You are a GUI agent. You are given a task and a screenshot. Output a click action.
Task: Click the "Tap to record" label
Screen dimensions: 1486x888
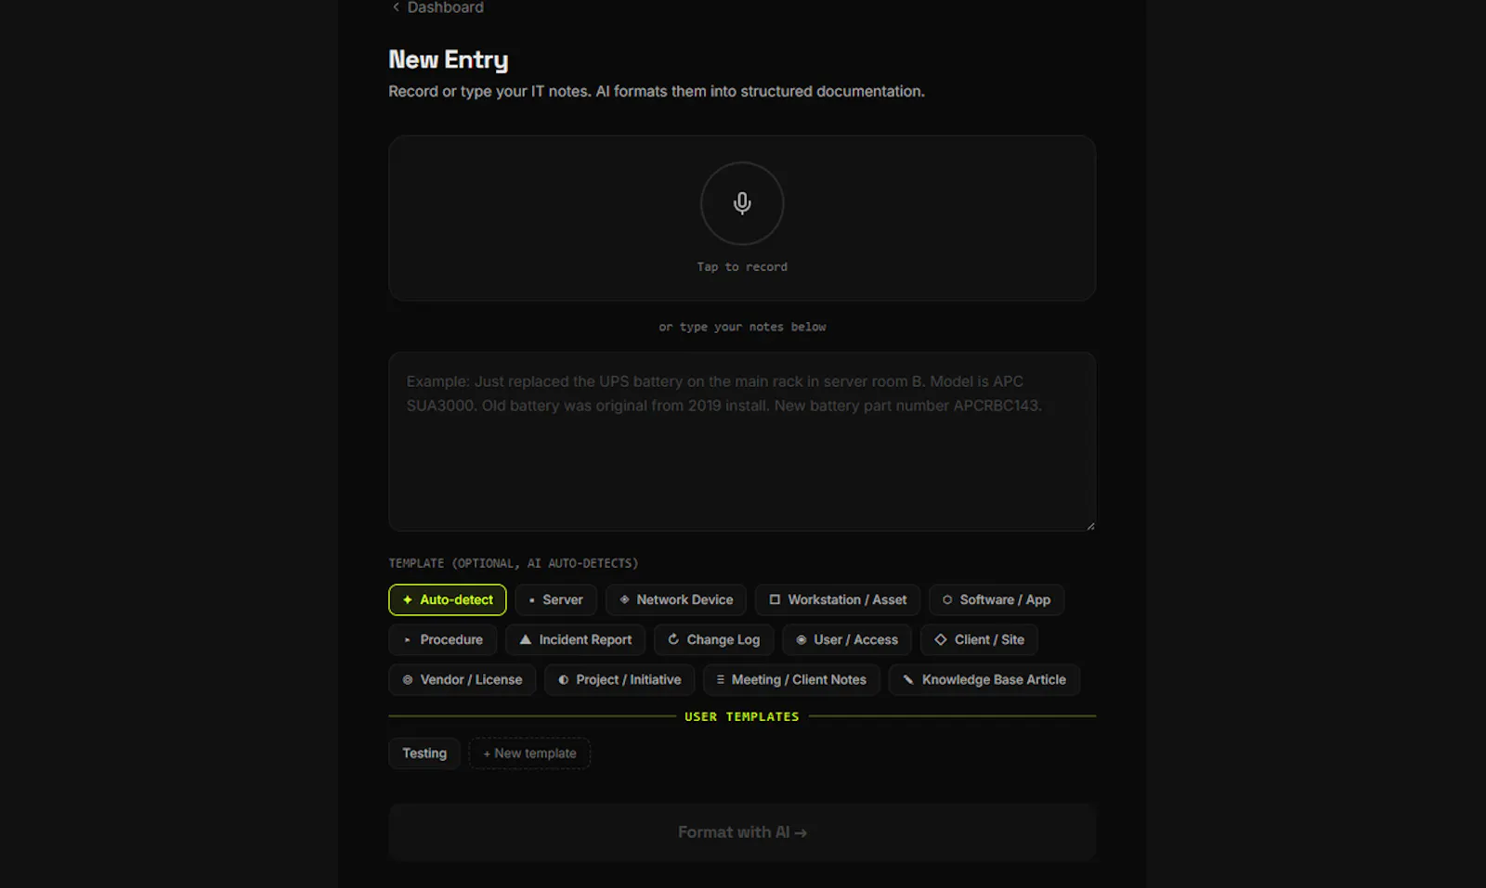click(741, 267)
